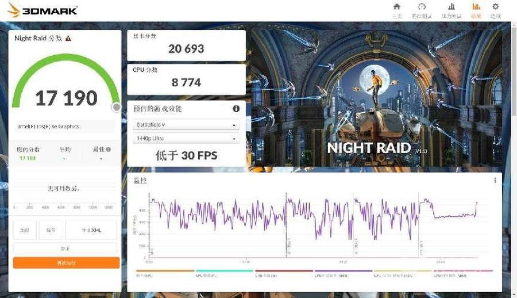Open the Battlefield V game dropdown
Viewport: 517px width, 298px height.
click(186, 125)
